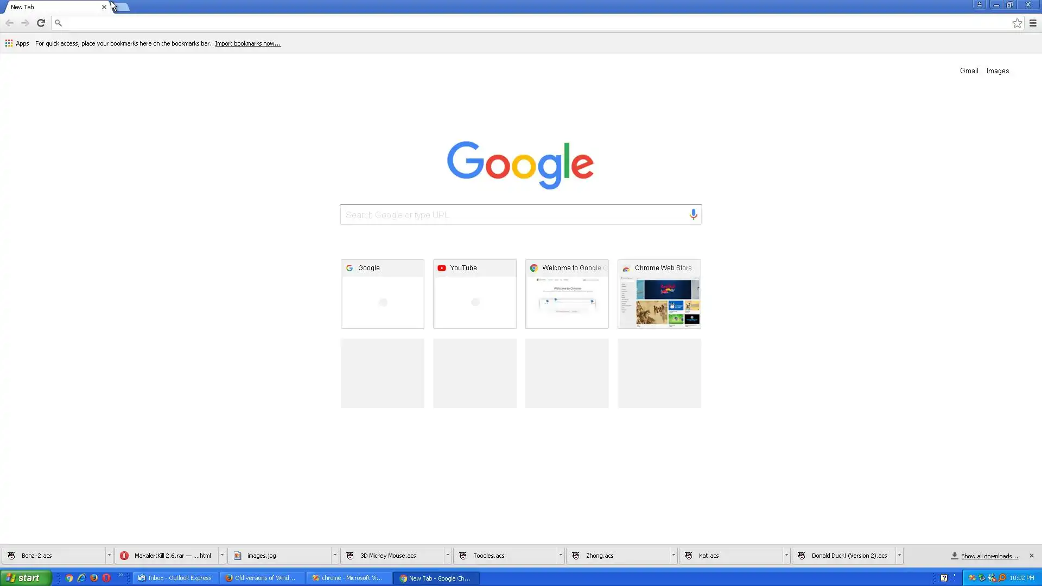Click the Chrome user profile icon
This screenshot has width=1042, height=586.
(x=980, y=5)
